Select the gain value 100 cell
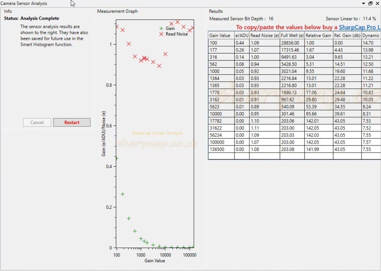The image size is (381, 271). click(221, 43)
